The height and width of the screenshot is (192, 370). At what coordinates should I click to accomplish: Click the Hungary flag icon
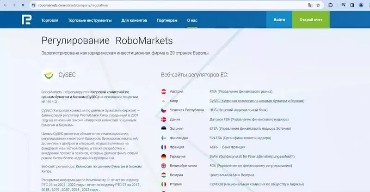pos(164,175)
